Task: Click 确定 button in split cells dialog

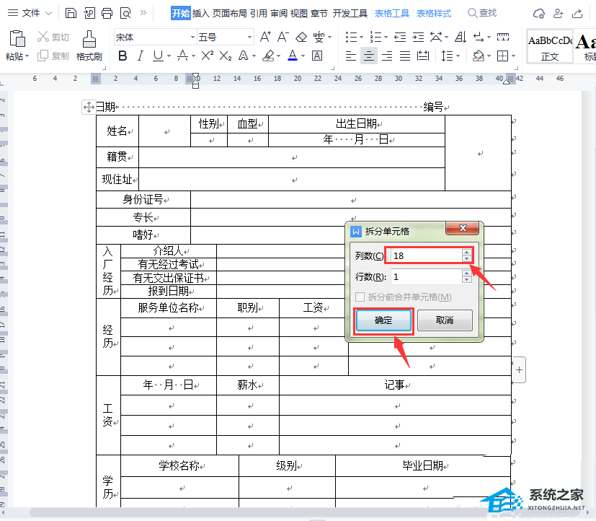Action: (x=383, y=320)
